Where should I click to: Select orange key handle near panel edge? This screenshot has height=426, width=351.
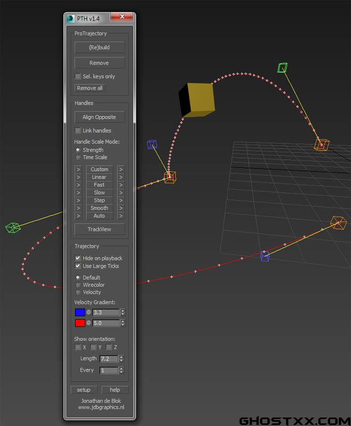click(170, 177)
